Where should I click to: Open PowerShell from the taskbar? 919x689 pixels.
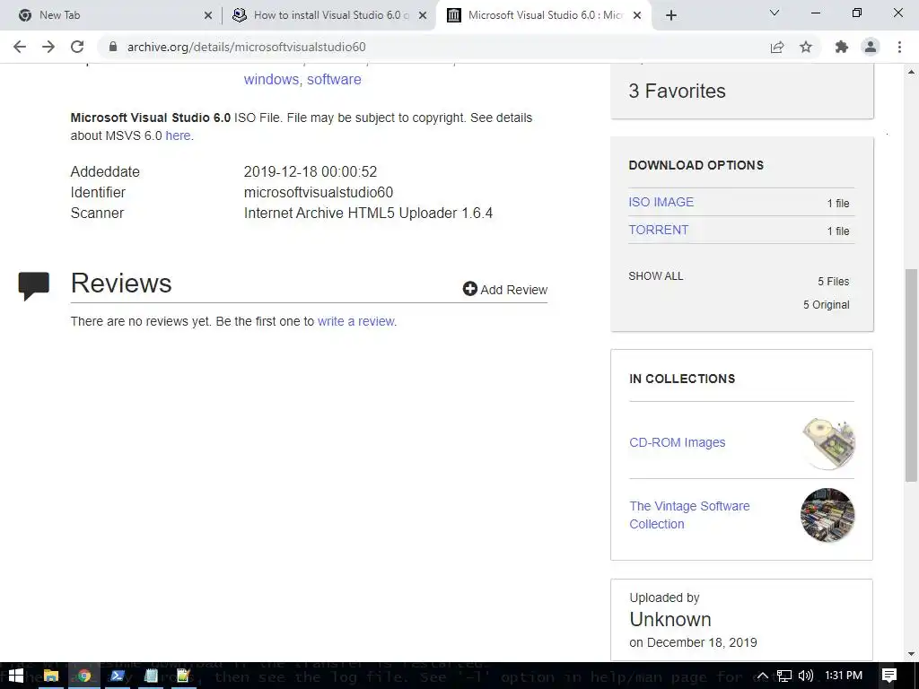coord(118,676)
